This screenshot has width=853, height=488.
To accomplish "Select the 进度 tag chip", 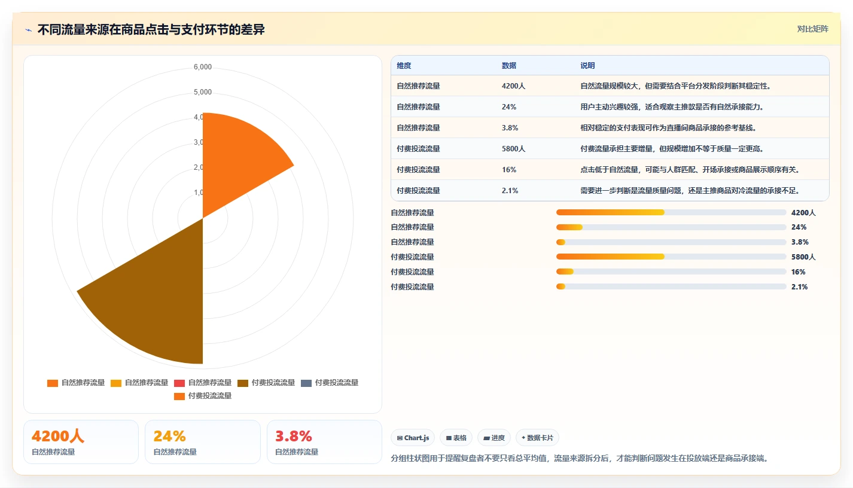I will point(494,438).
